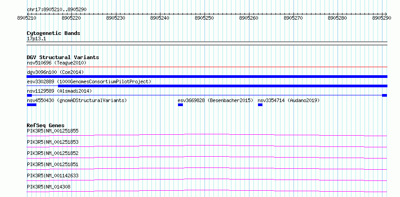Click ruler position 8905280
Viewport: 400px width, 197px height.
coord(338,18)
